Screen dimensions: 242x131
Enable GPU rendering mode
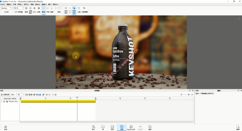pyautogui.click(x=34, y=9)
